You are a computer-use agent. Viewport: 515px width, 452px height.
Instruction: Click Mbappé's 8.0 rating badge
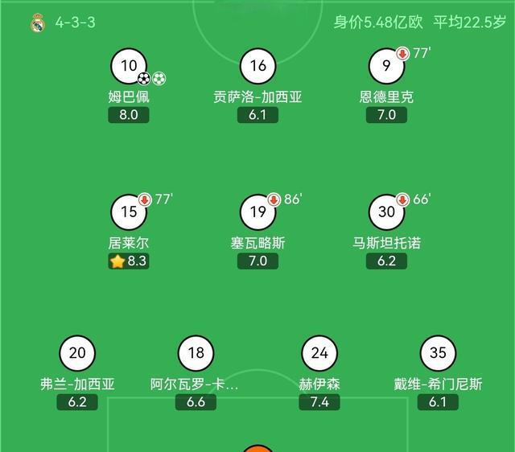tap(129, 115)
